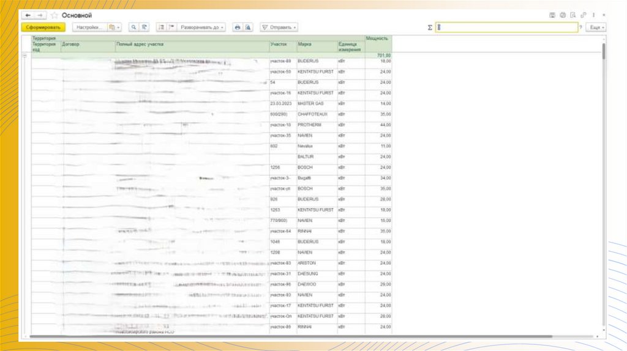Click the magnifier Find icon in toolbar
This screenshot has width=627, height=351.
(x=133, y=27)
